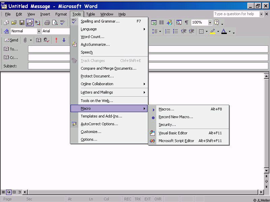The width and height of the screenshot is (270, 202).
Task: Click the bulleted list icon
Action: 175,31
